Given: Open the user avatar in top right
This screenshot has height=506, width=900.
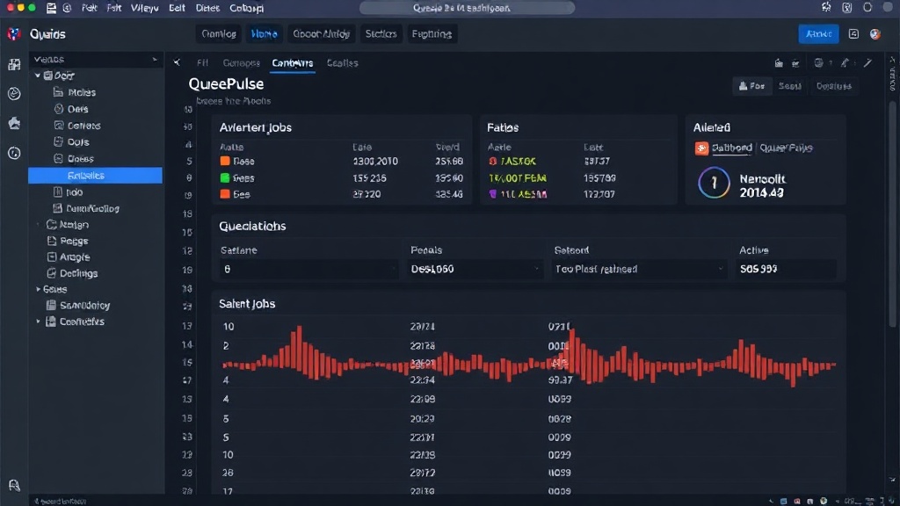Looking at the screenshot, I should (875, 34).
